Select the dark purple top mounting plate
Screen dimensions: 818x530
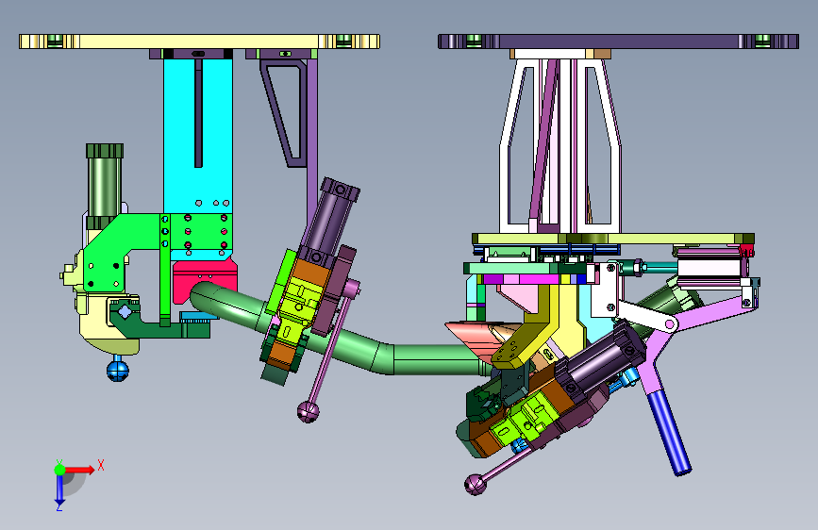tap(618, 41)
